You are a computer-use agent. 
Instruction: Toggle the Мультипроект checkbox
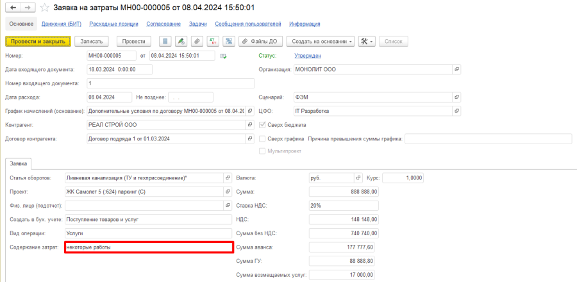tap(262, 151)
